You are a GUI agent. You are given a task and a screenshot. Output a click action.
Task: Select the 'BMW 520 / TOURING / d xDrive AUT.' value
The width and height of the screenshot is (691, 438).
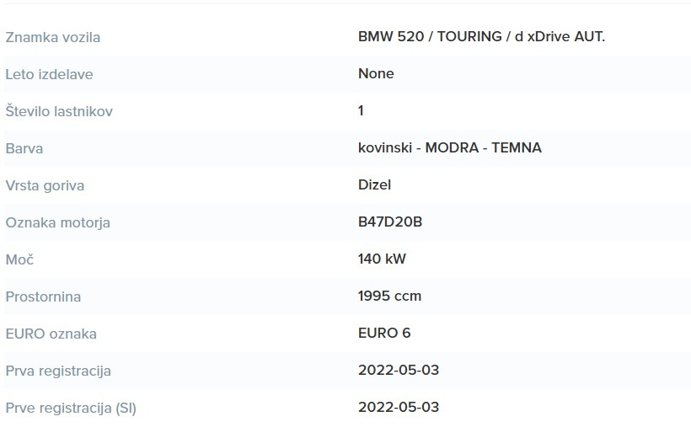(481, 36)
